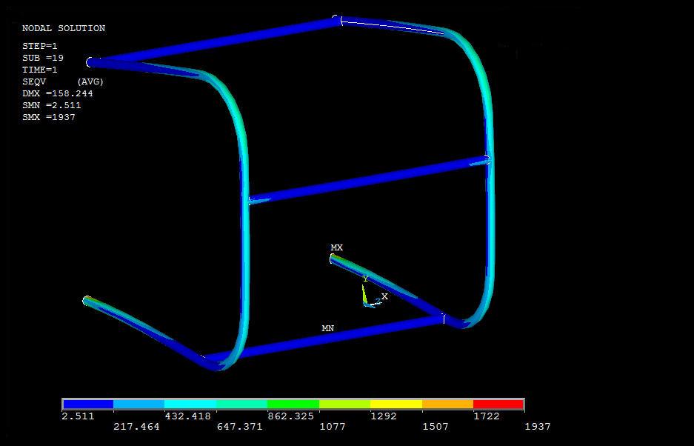694x446 pixels.
Task: Click the Y axis label of triad
Action: (x=365, y=279)
